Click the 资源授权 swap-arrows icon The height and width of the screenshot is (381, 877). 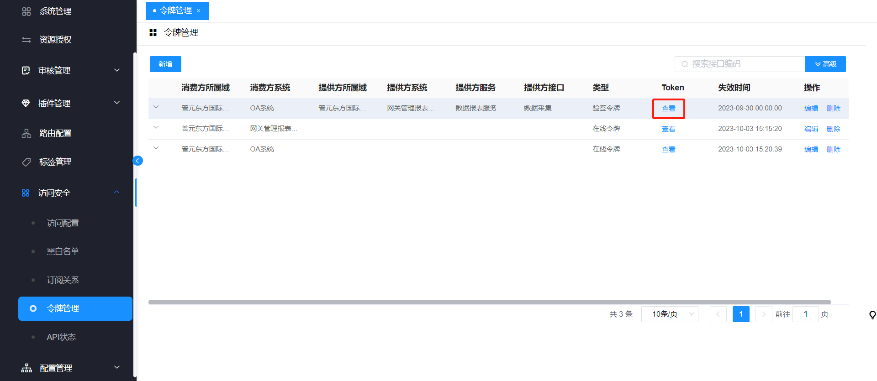click(26, 40)
